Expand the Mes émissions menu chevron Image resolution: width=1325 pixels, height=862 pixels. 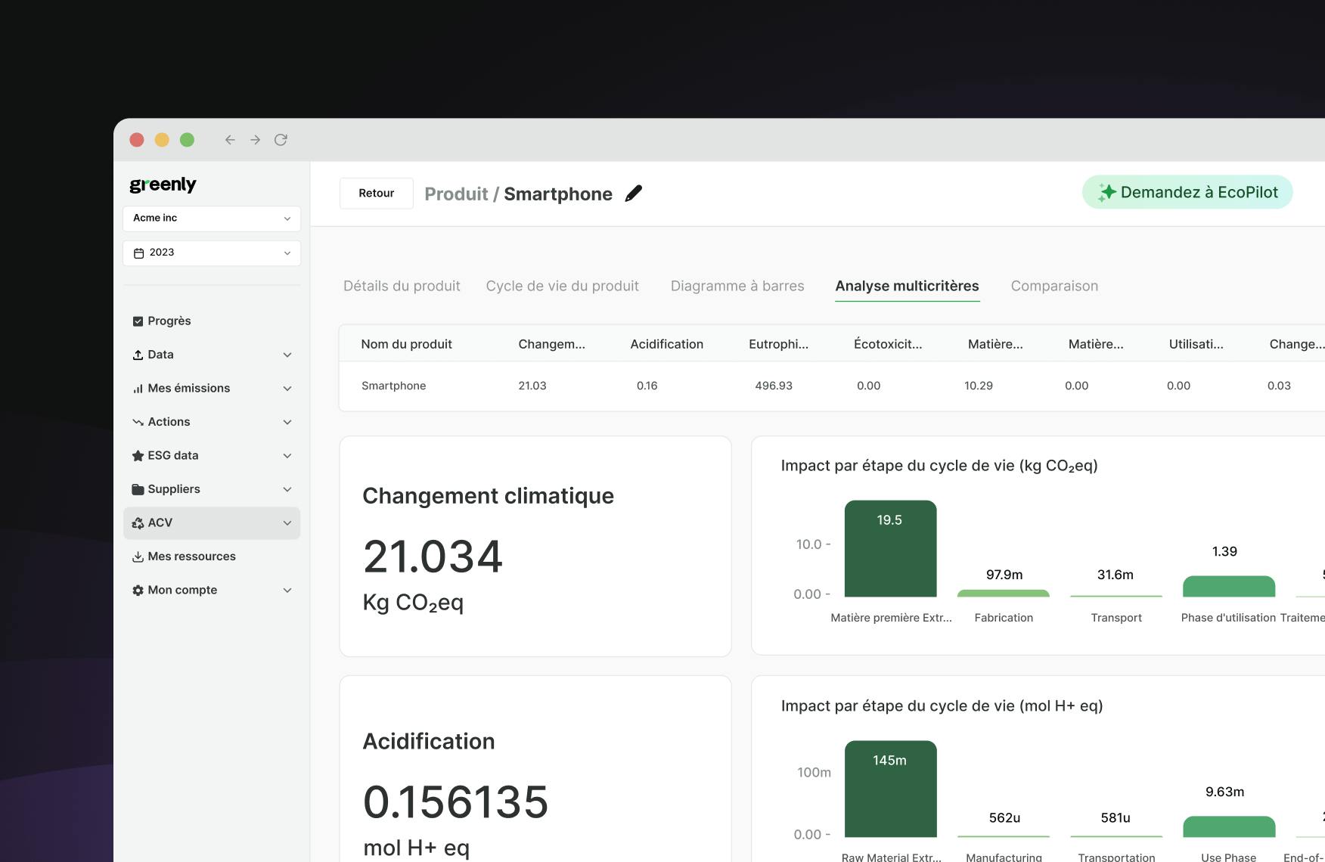click(x=287, y=389)
